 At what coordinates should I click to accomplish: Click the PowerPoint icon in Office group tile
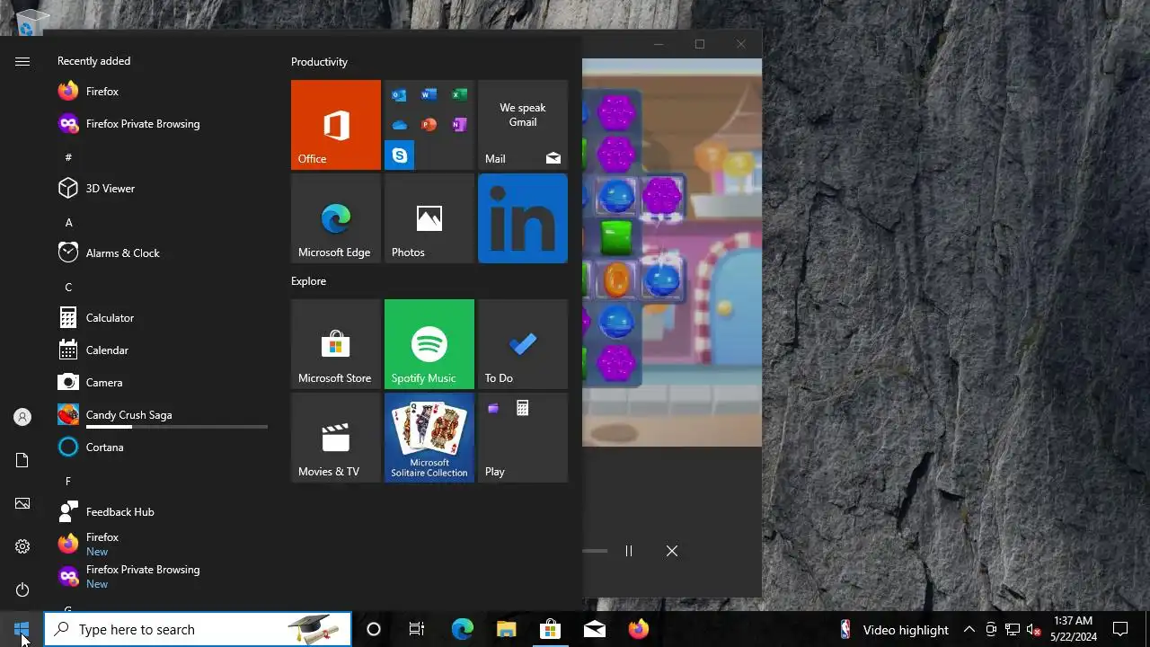(429, 125)
